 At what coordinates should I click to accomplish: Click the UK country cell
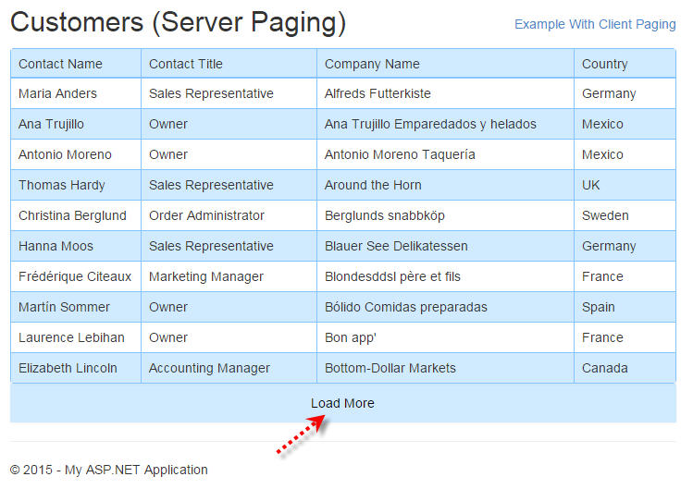point(625,185)
